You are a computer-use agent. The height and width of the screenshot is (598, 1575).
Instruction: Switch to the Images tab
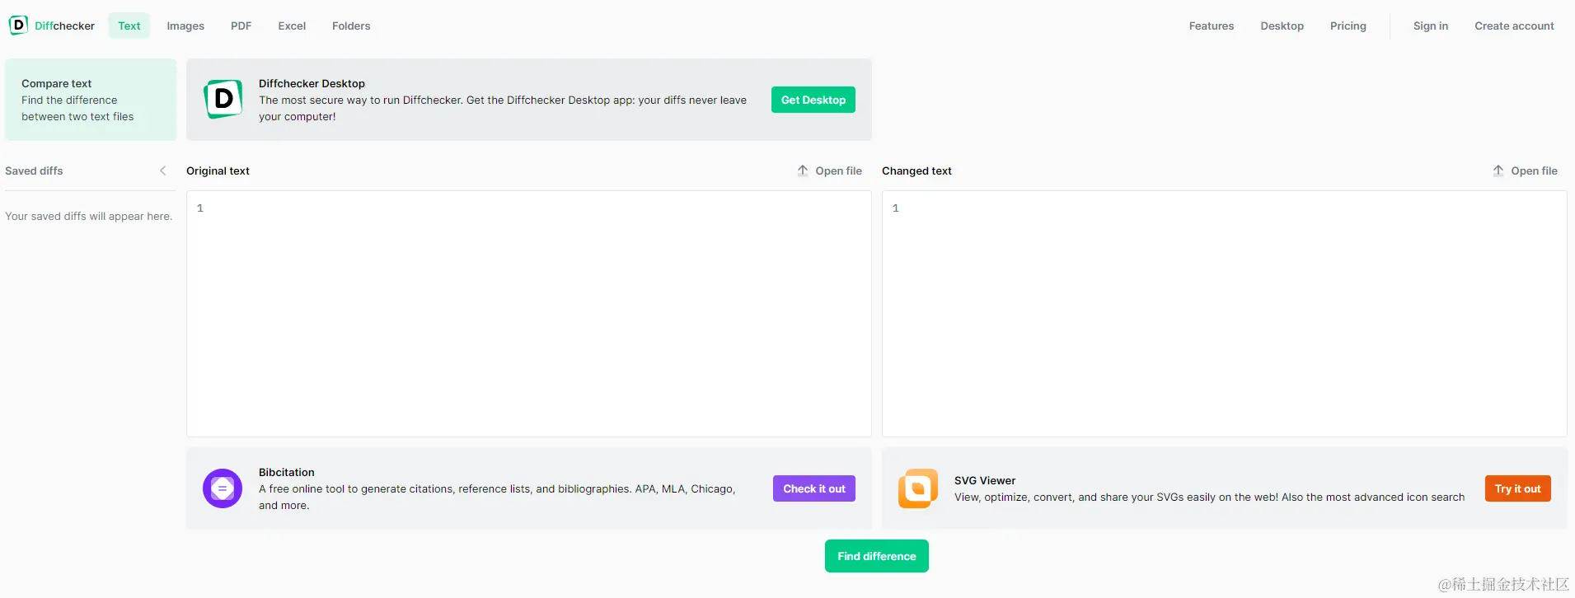[185, 26]
